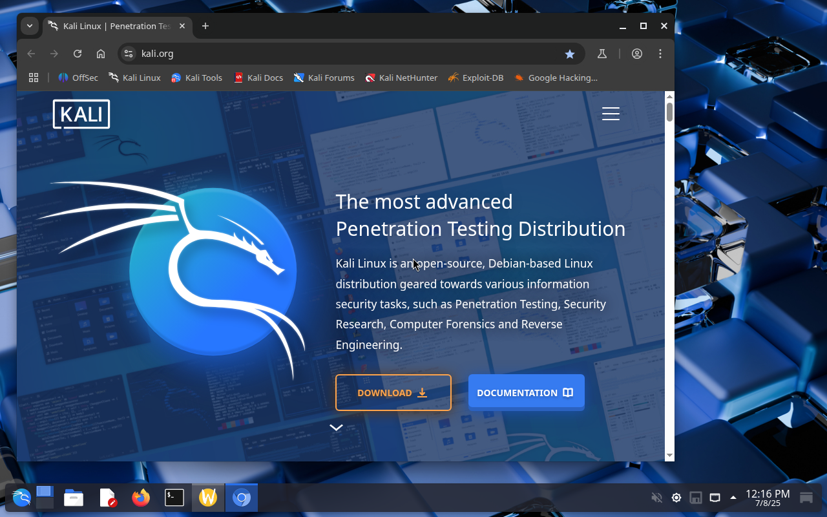Click the yellow W app in taskbar
The height and width of the screenshot is (517, 827).
pyautogui.click(x=208, y=498)
